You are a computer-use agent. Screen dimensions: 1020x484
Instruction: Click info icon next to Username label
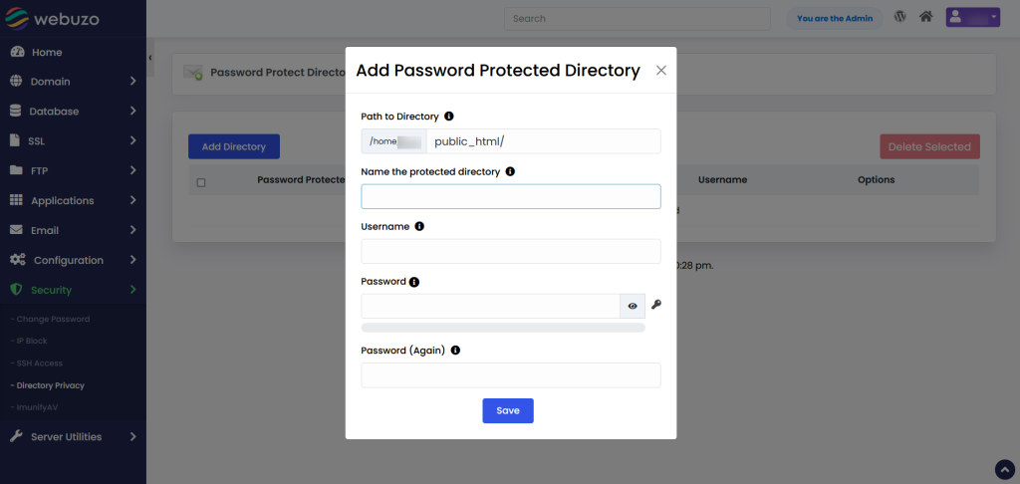click(419, 226)
